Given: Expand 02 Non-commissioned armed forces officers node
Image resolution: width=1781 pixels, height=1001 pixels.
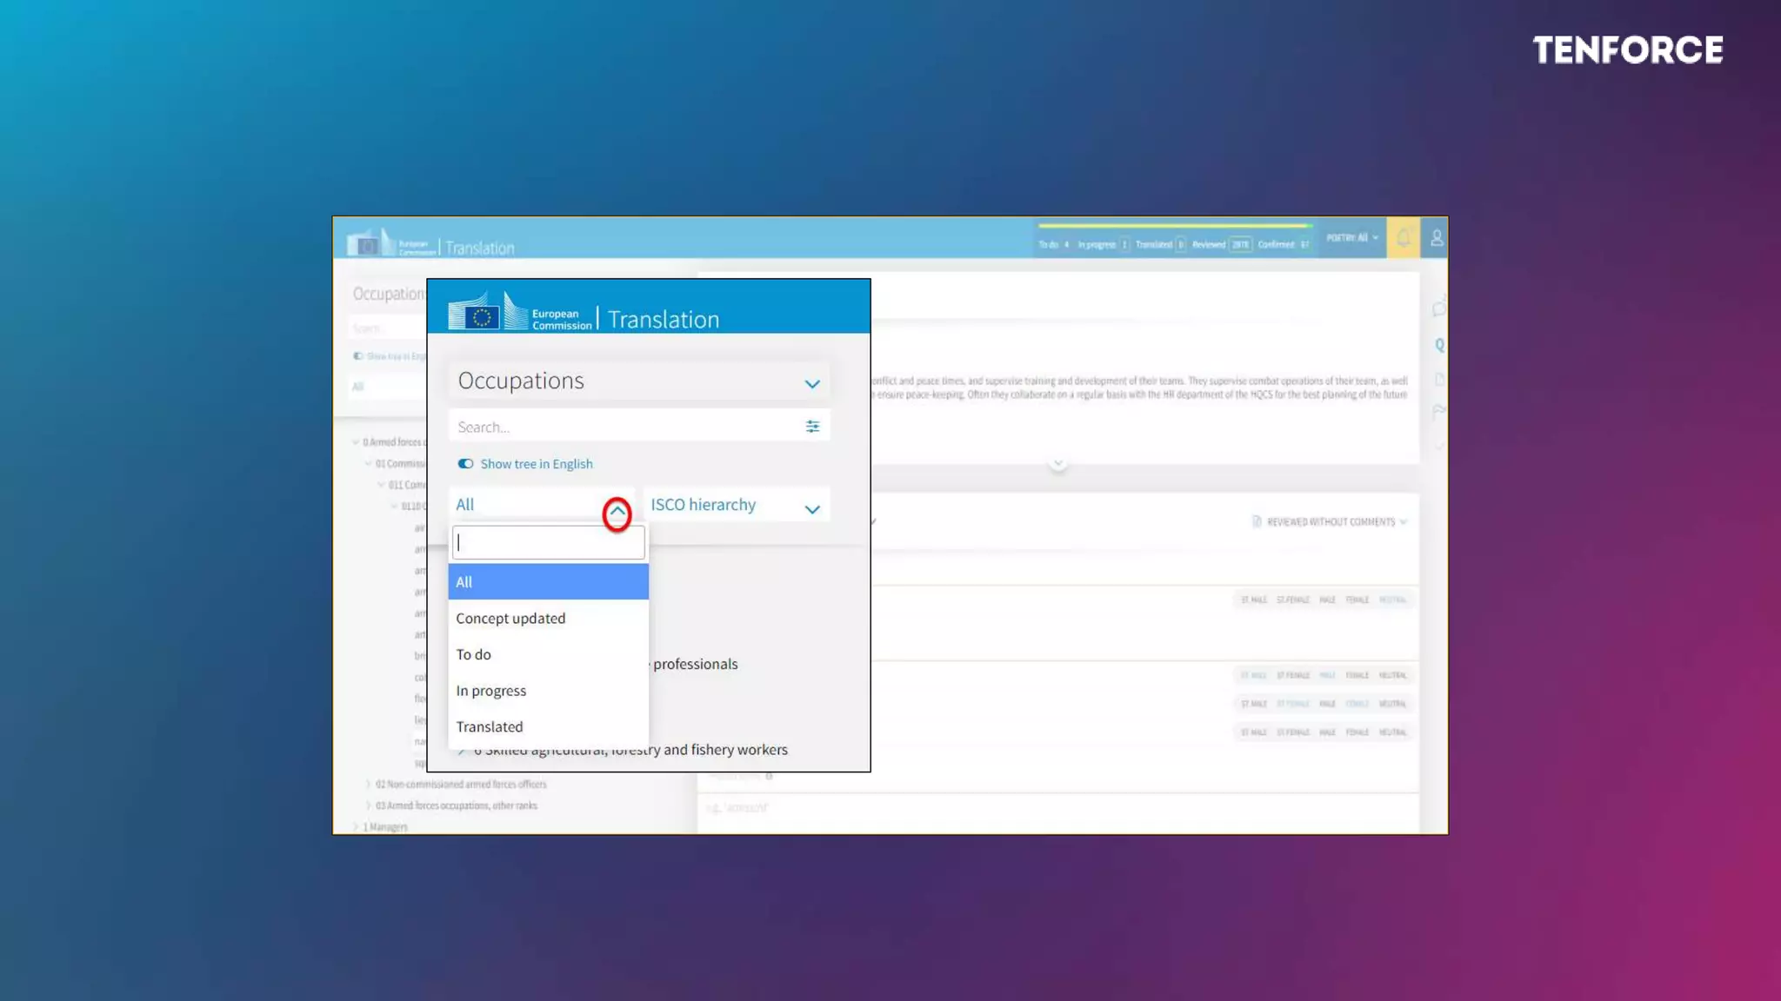Looking at the screenshot, I should (368, 784).
